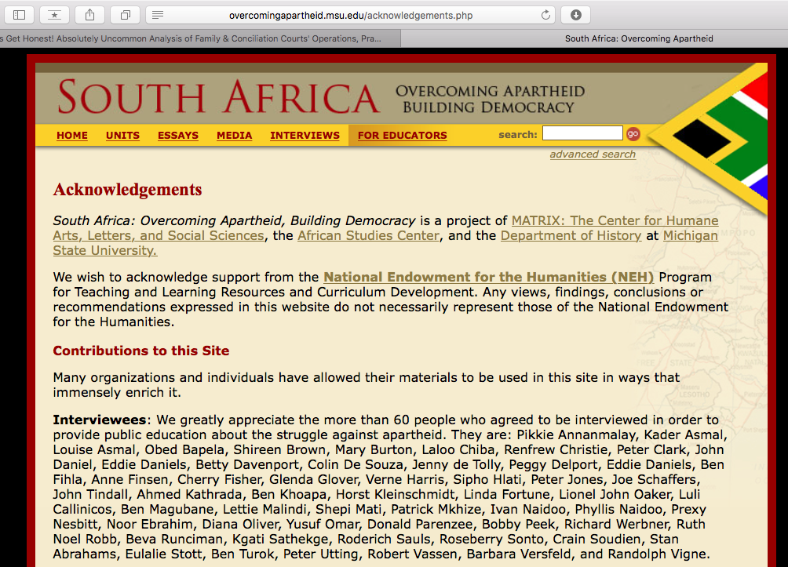Open the HOME navigation item
Image resolution: width=788 pixels, height=567 pixels.
click(72, 136)
